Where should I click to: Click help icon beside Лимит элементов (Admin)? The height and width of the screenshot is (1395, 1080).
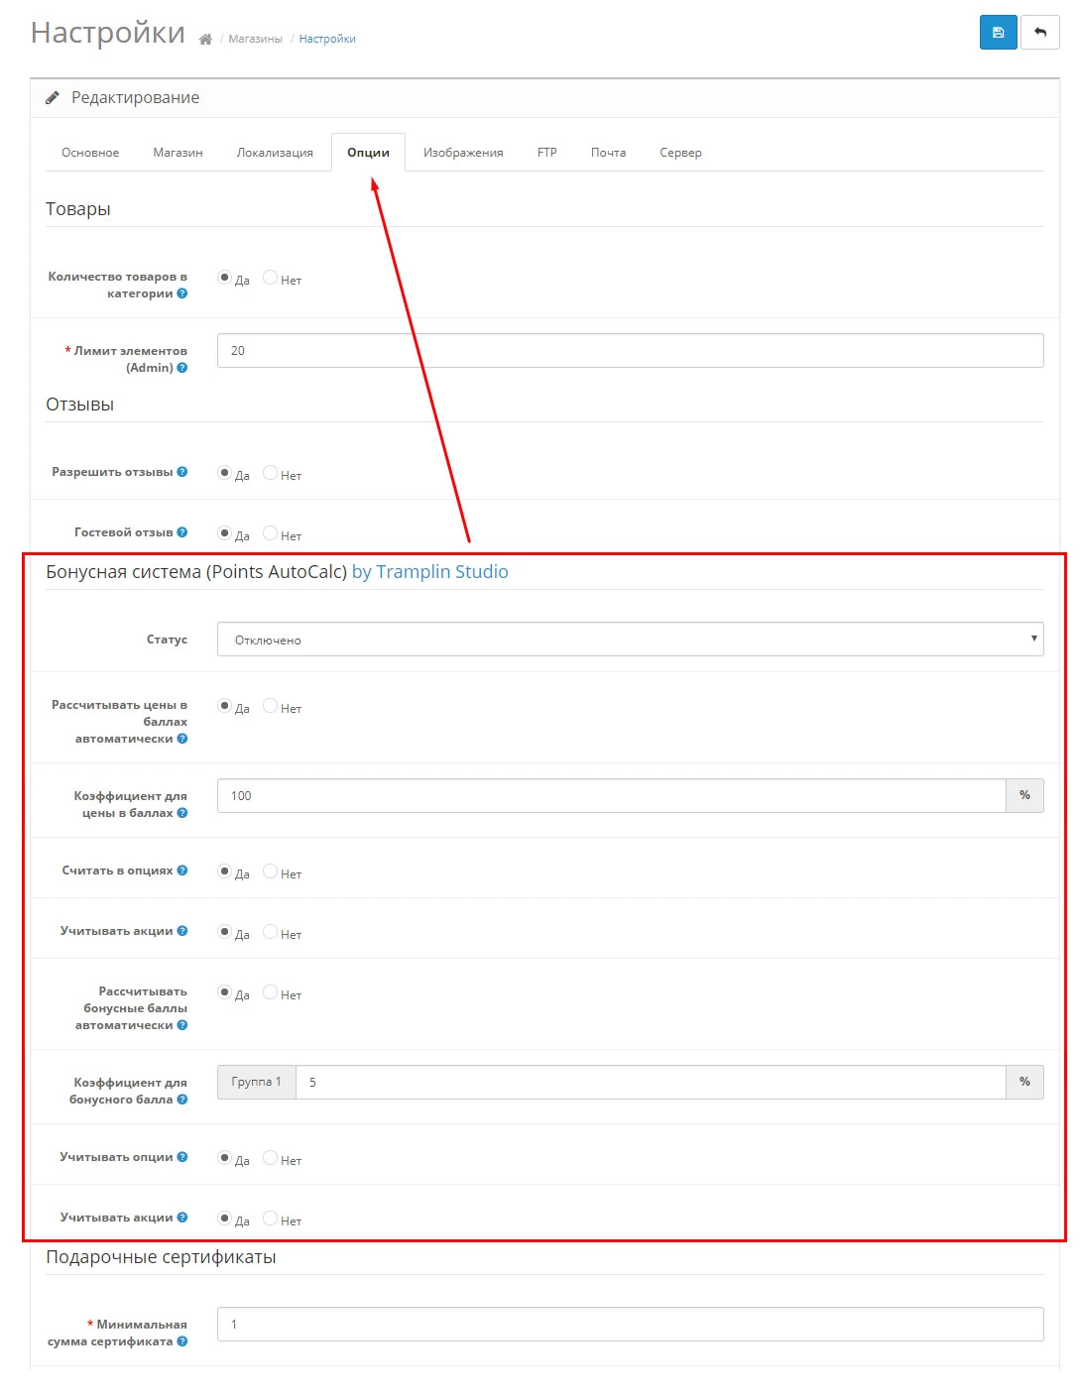tap(181, 368)
